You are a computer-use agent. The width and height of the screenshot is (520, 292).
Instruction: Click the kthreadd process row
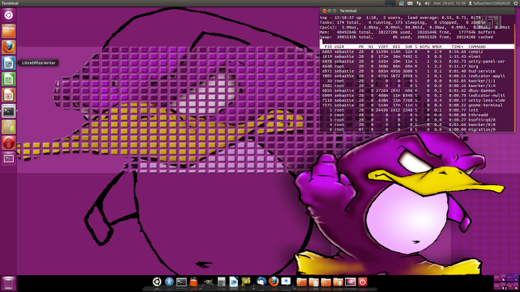tap(417, 115)
